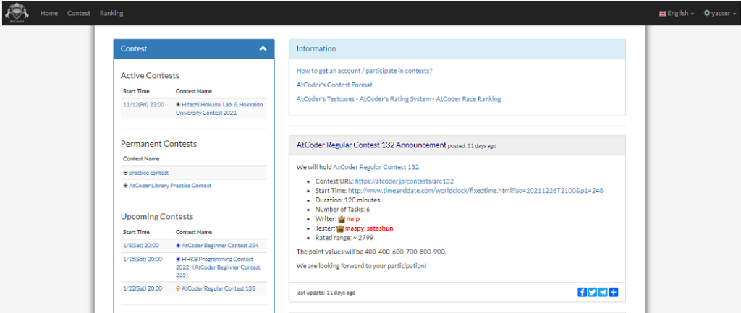The width and height of the screenshot is (741, 313).
Task: Click start time 1/15(Sat) 20:00
Action: (143, 260)
